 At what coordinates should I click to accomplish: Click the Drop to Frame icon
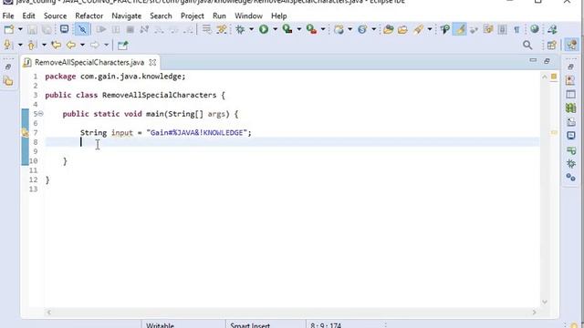206,29
